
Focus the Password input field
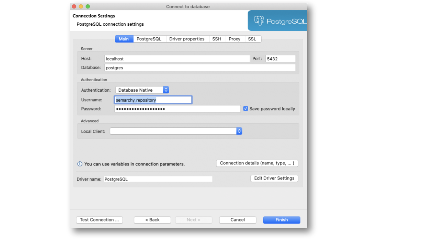pyautogui.click(x=177, y=109)
